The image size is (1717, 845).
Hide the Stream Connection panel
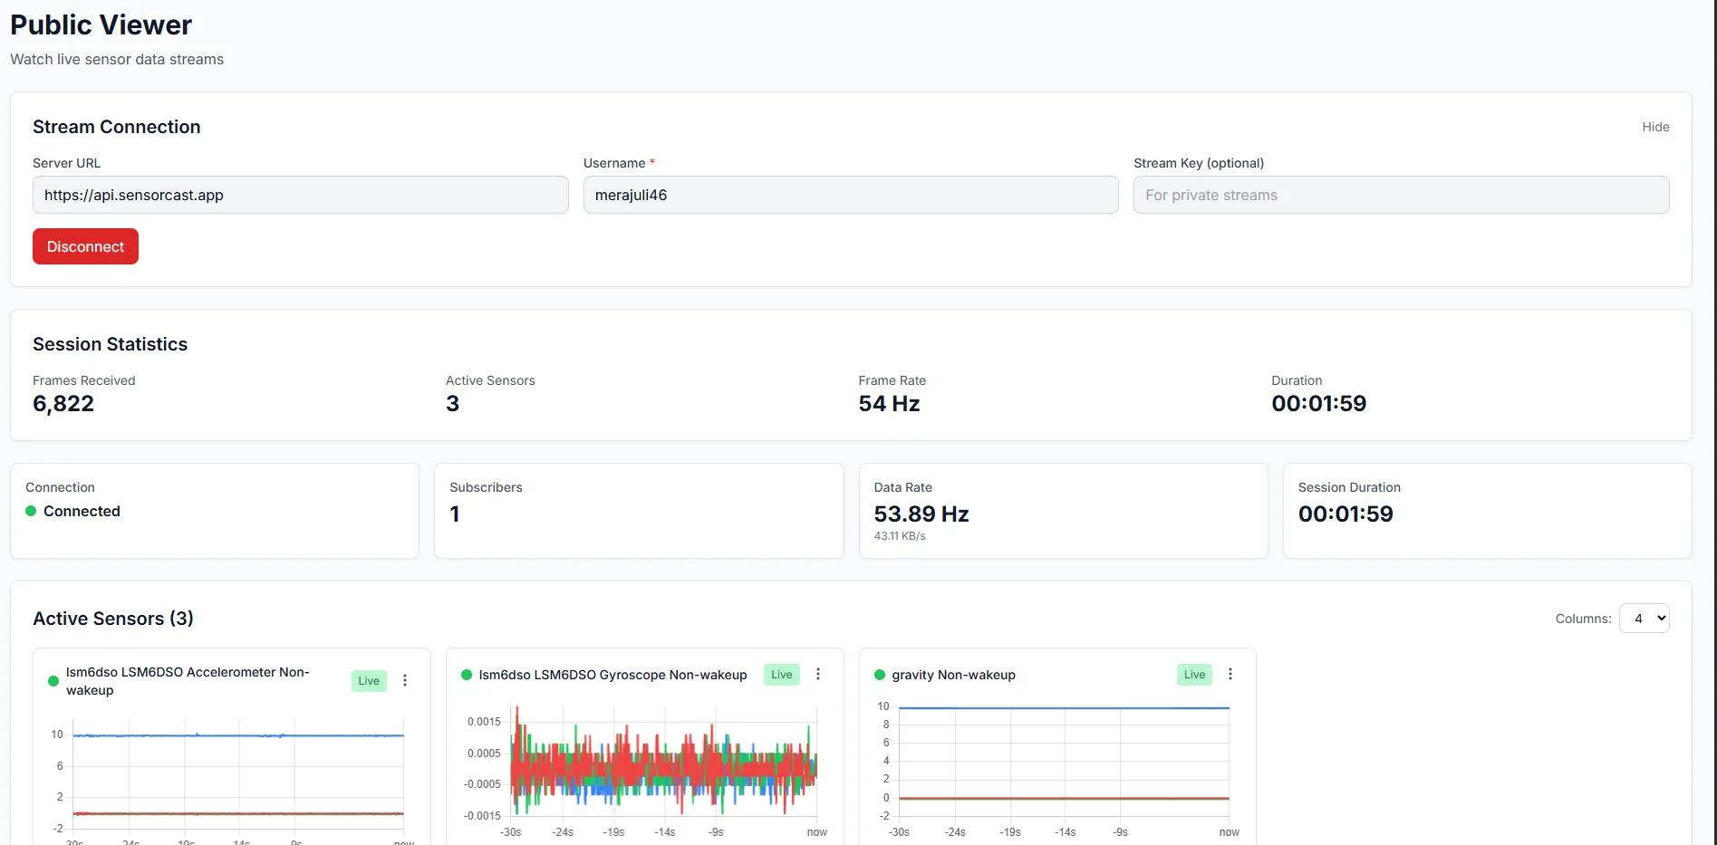coord(1654,127)
